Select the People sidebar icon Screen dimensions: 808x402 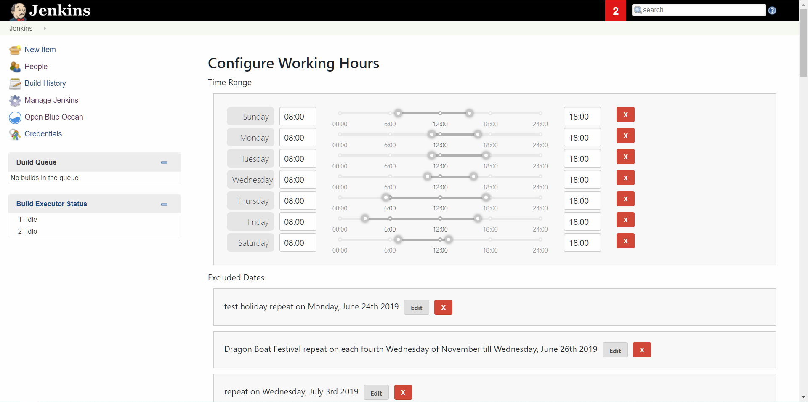coord(15,67)
